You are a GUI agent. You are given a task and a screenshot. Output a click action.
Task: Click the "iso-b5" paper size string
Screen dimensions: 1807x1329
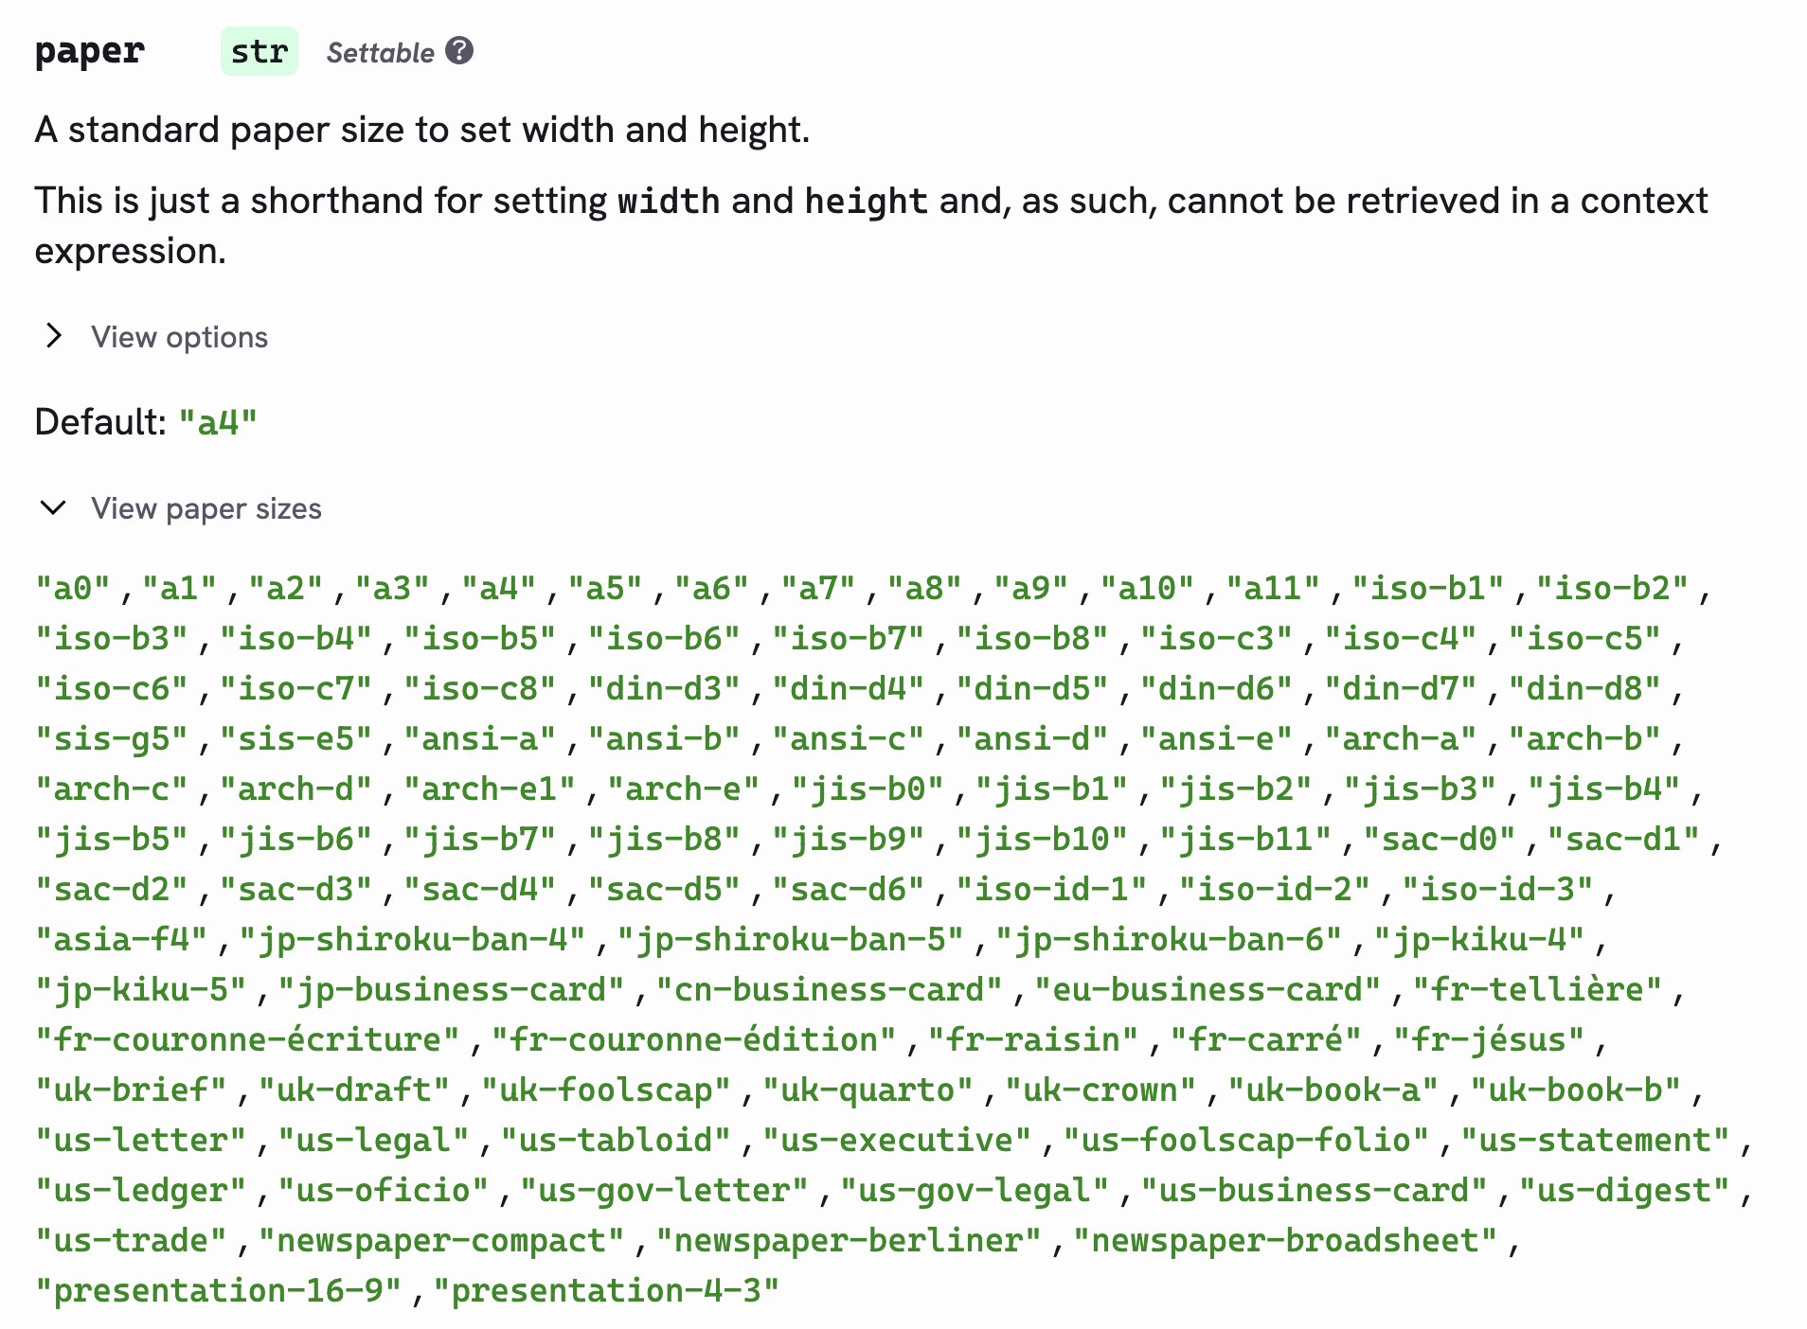point(479,639)
